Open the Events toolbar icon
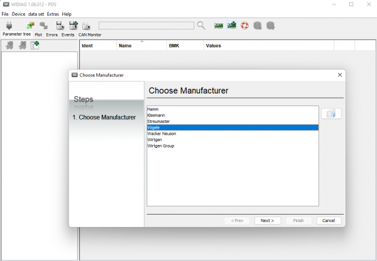Screen dimensions: 377x261 point(74,26)
